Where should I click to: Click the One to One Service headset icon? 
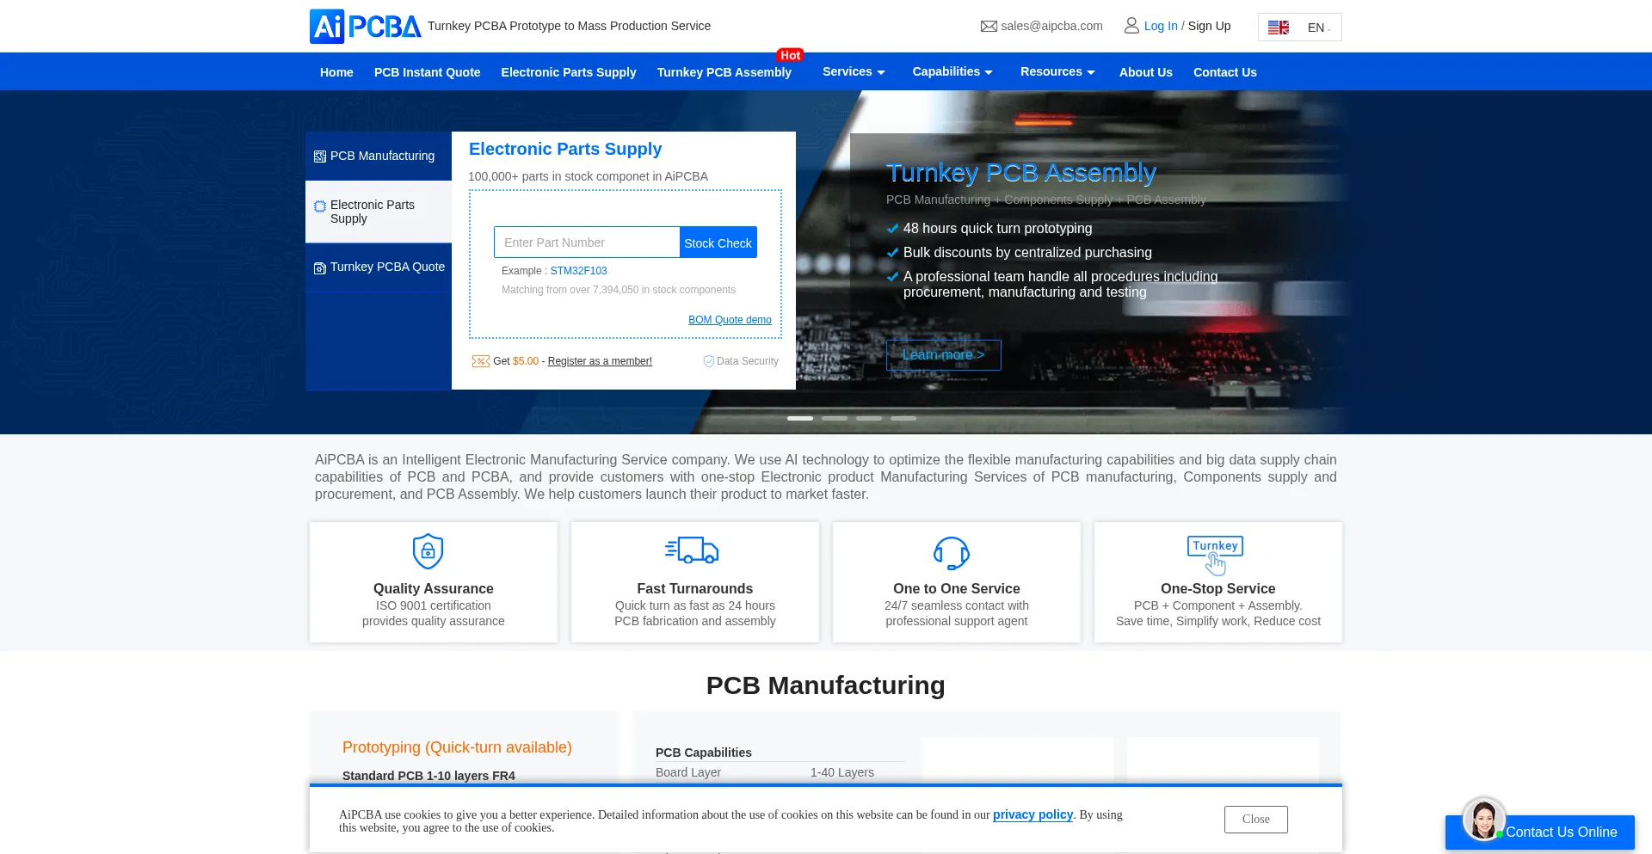[952, 553]
